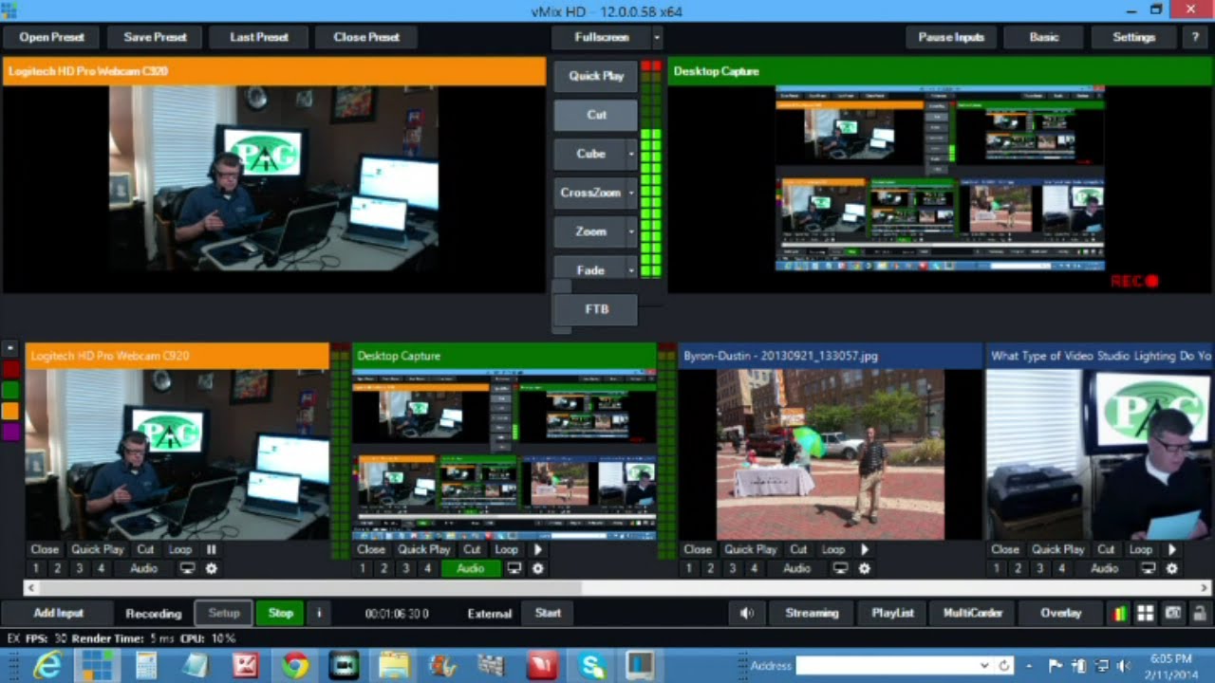Switch to the Basic interface mode
1215x683 pixels.
point(1044,37)
